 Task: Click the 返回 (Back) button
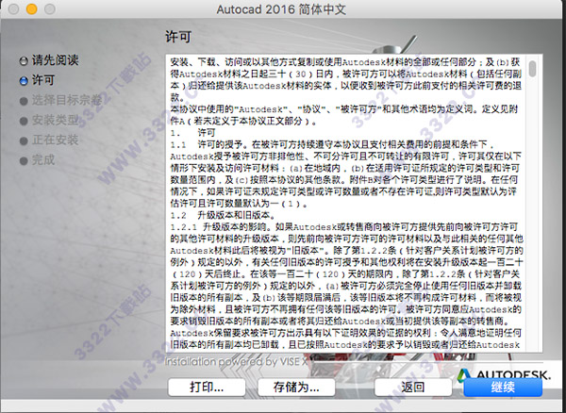(413, 388)
